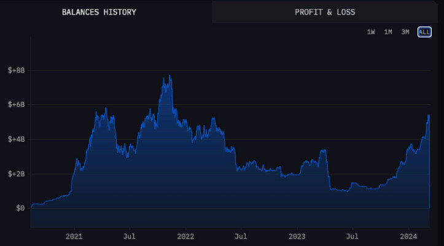444x246 pixels.
Task: Select the 1W time range
Action: (x=371, y=32)
